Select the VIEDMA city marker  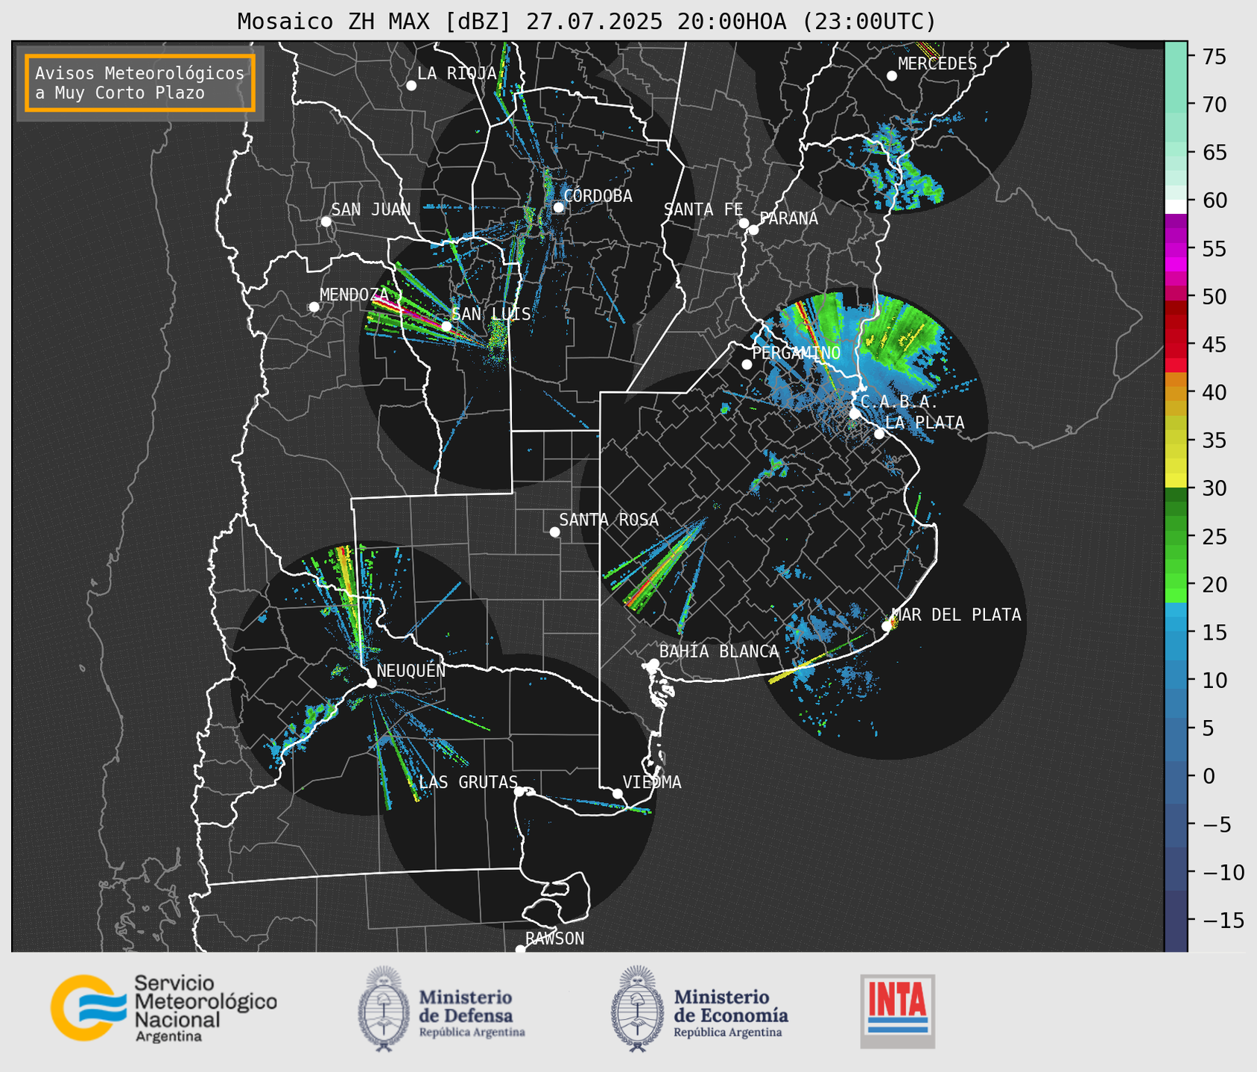(617, 793)
